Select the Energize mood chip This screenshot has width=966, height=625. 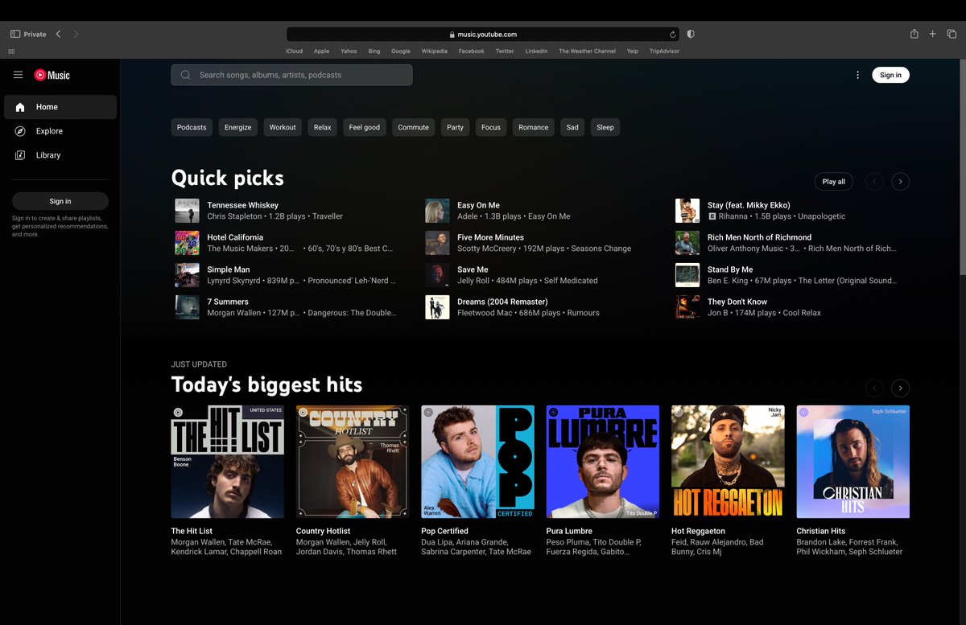(x=237, y=127)
